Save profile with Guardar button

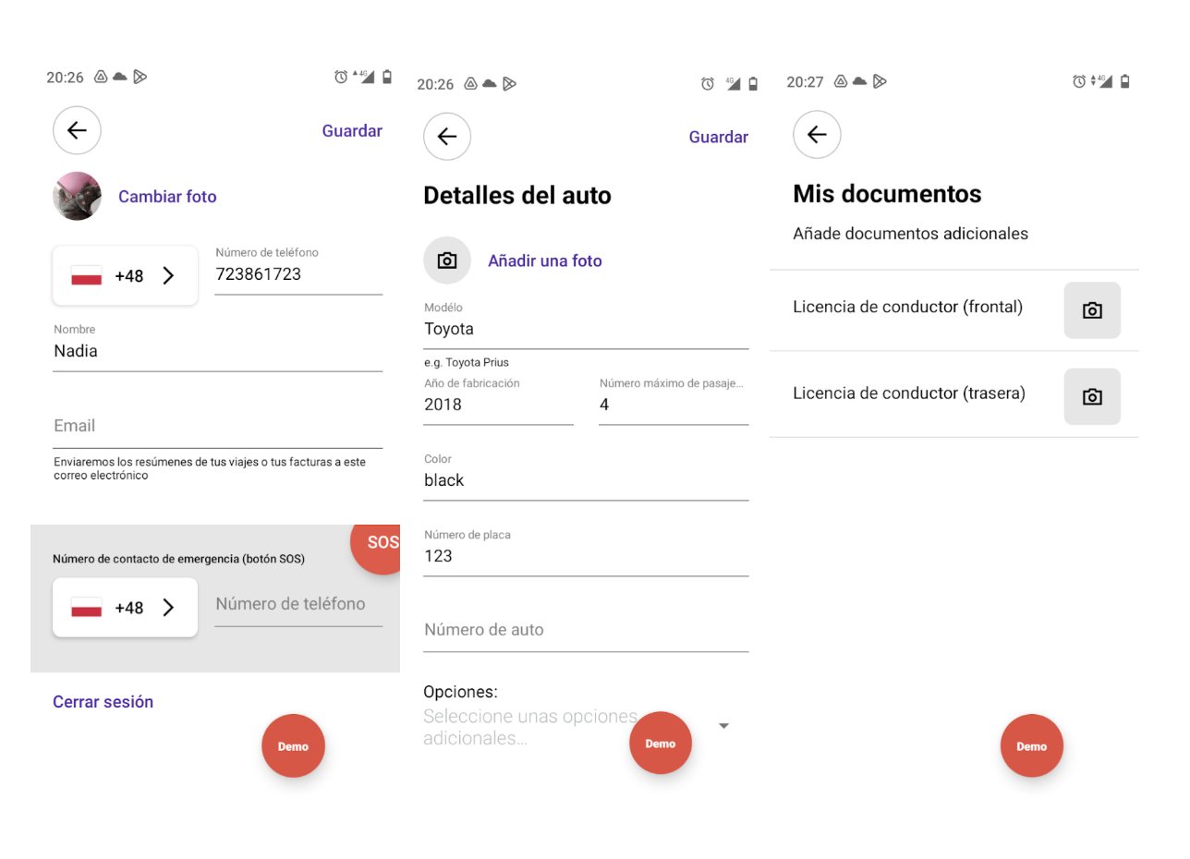(x=352, y=131)
